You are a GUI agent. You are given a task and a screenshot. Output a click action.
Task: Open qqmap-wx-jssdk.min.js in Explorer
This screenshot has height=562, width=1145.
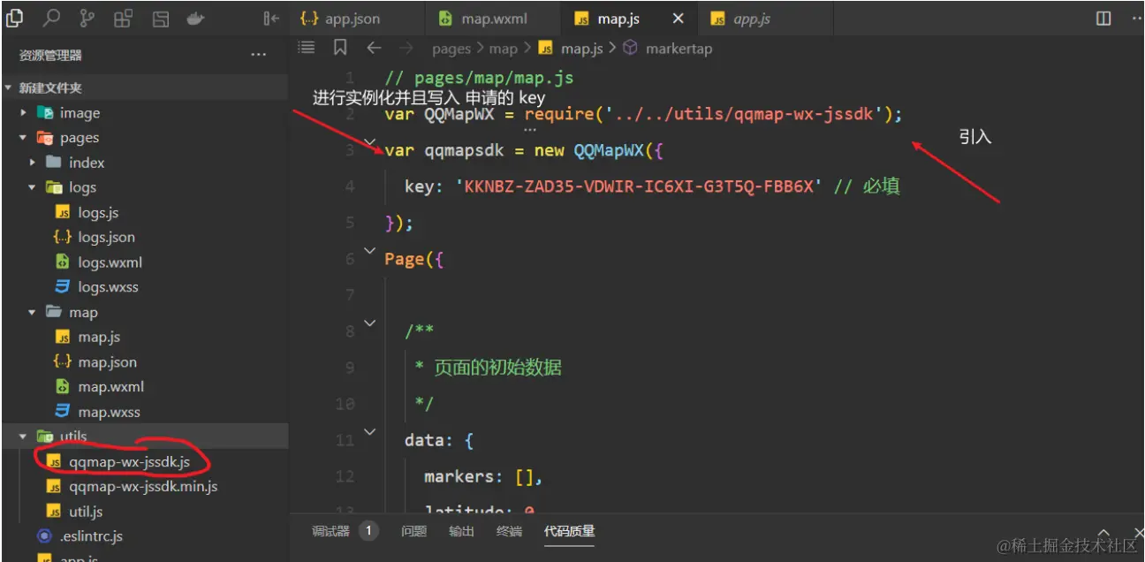140,486
